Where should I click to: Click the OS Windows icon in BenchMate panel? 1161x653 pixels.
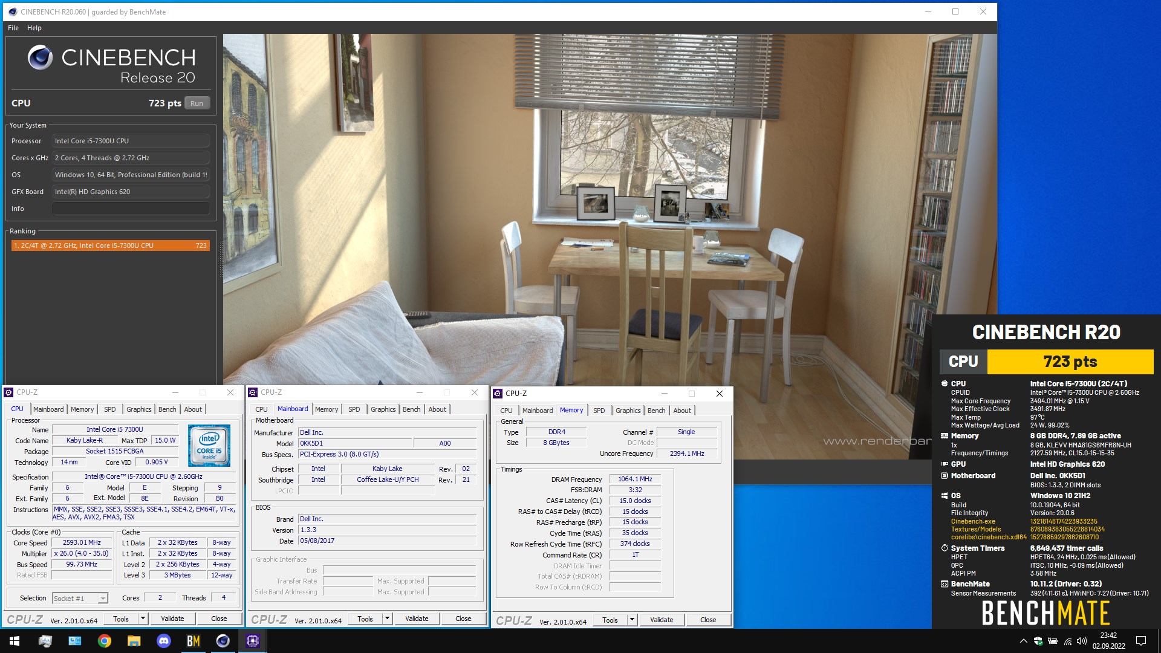(x=945, y=495)
